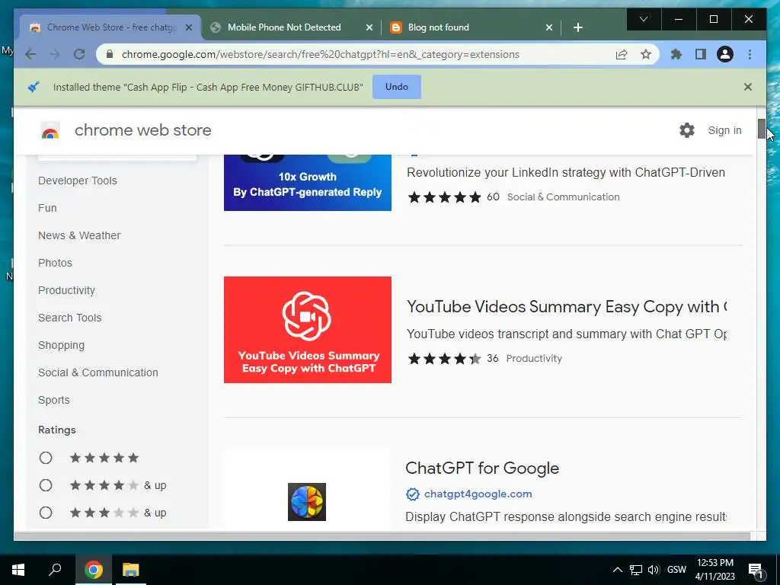Viewport: 780px width, 585px height.
Task: Click the Revolutionize your LinkedIn strategy description
Action: (566, 173)
